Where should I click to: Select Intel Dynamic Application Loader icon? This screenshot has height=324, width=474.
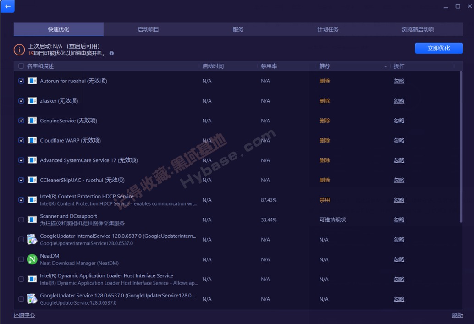pos(32,279)
